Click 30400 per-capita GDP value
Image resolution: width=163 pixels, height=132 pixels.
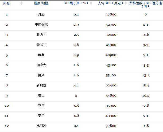(x=111, y=35)
